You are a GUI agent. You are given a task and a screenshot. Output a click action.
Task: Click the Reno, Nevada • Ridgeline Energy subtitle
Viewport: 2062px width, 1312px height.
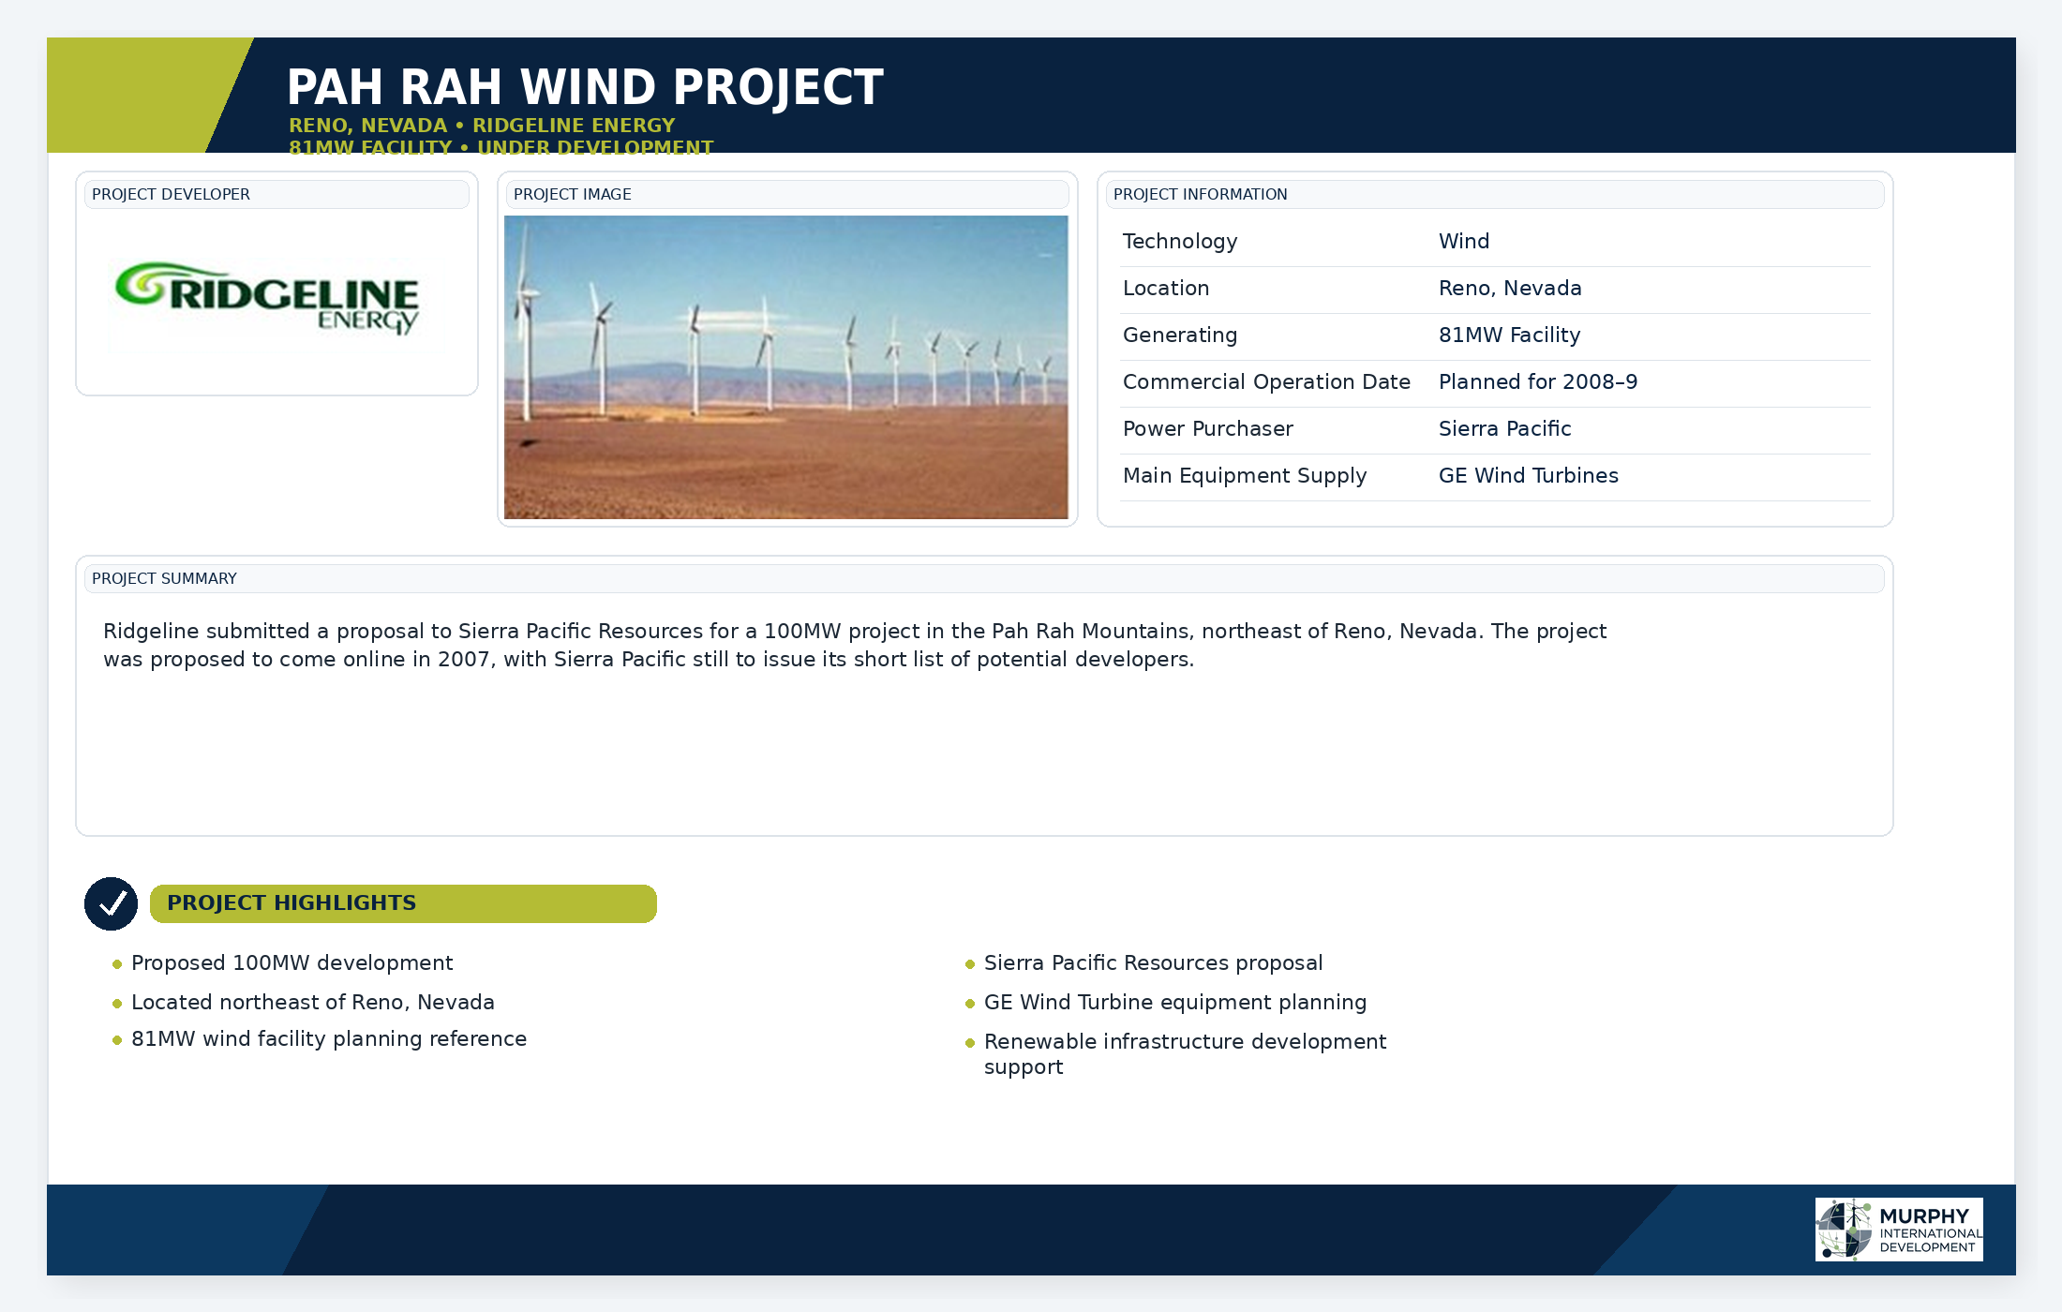[482, 126]
